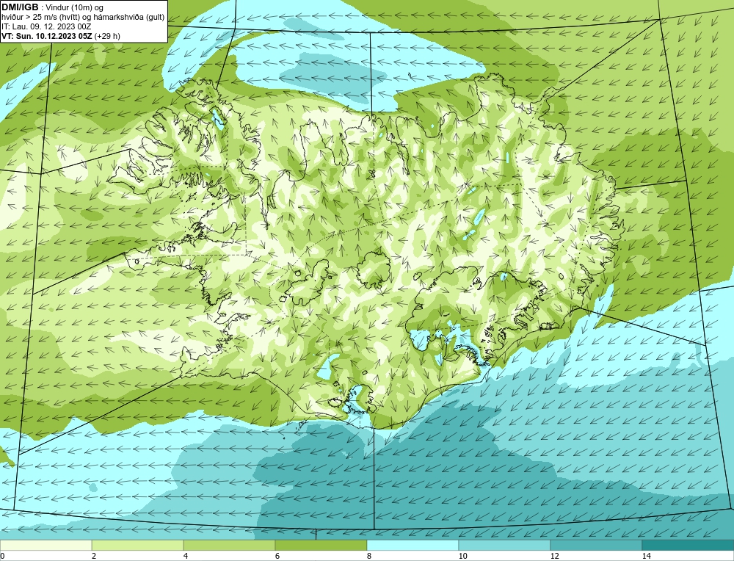734x561 pixels.
Task: Click 'hviður > 25 m/s (hvítt)' description line
Action: [x=84, y=18]
